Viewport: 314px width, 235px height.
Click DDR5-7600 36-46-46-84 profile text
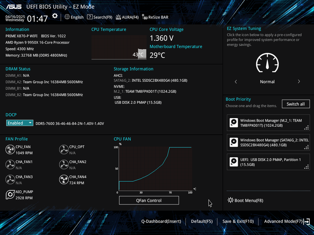pyautogui.click(x=70, y=124)
